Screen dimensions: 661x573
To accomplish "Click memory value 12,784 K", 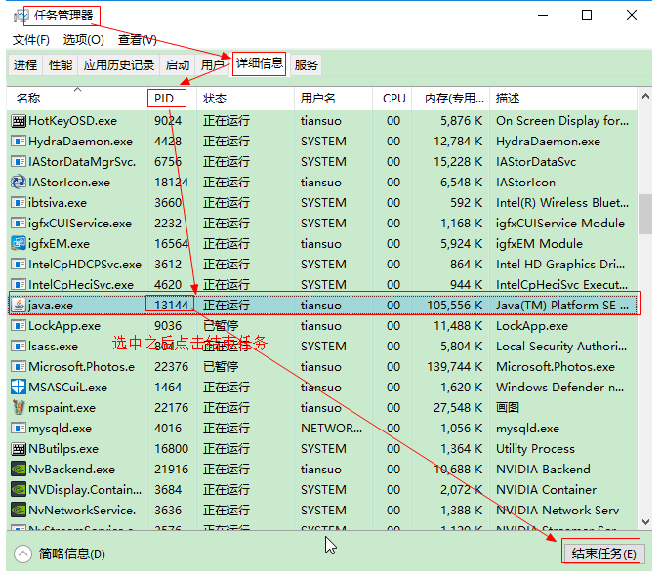I will (458, 142).
